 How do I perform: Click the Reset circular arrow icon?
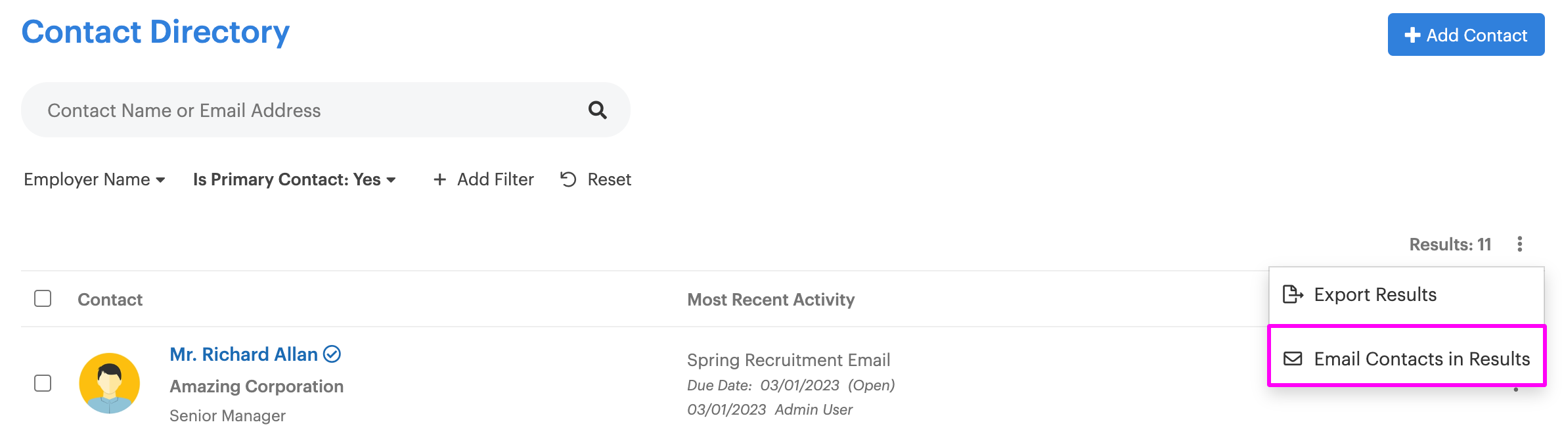[568, 179]
